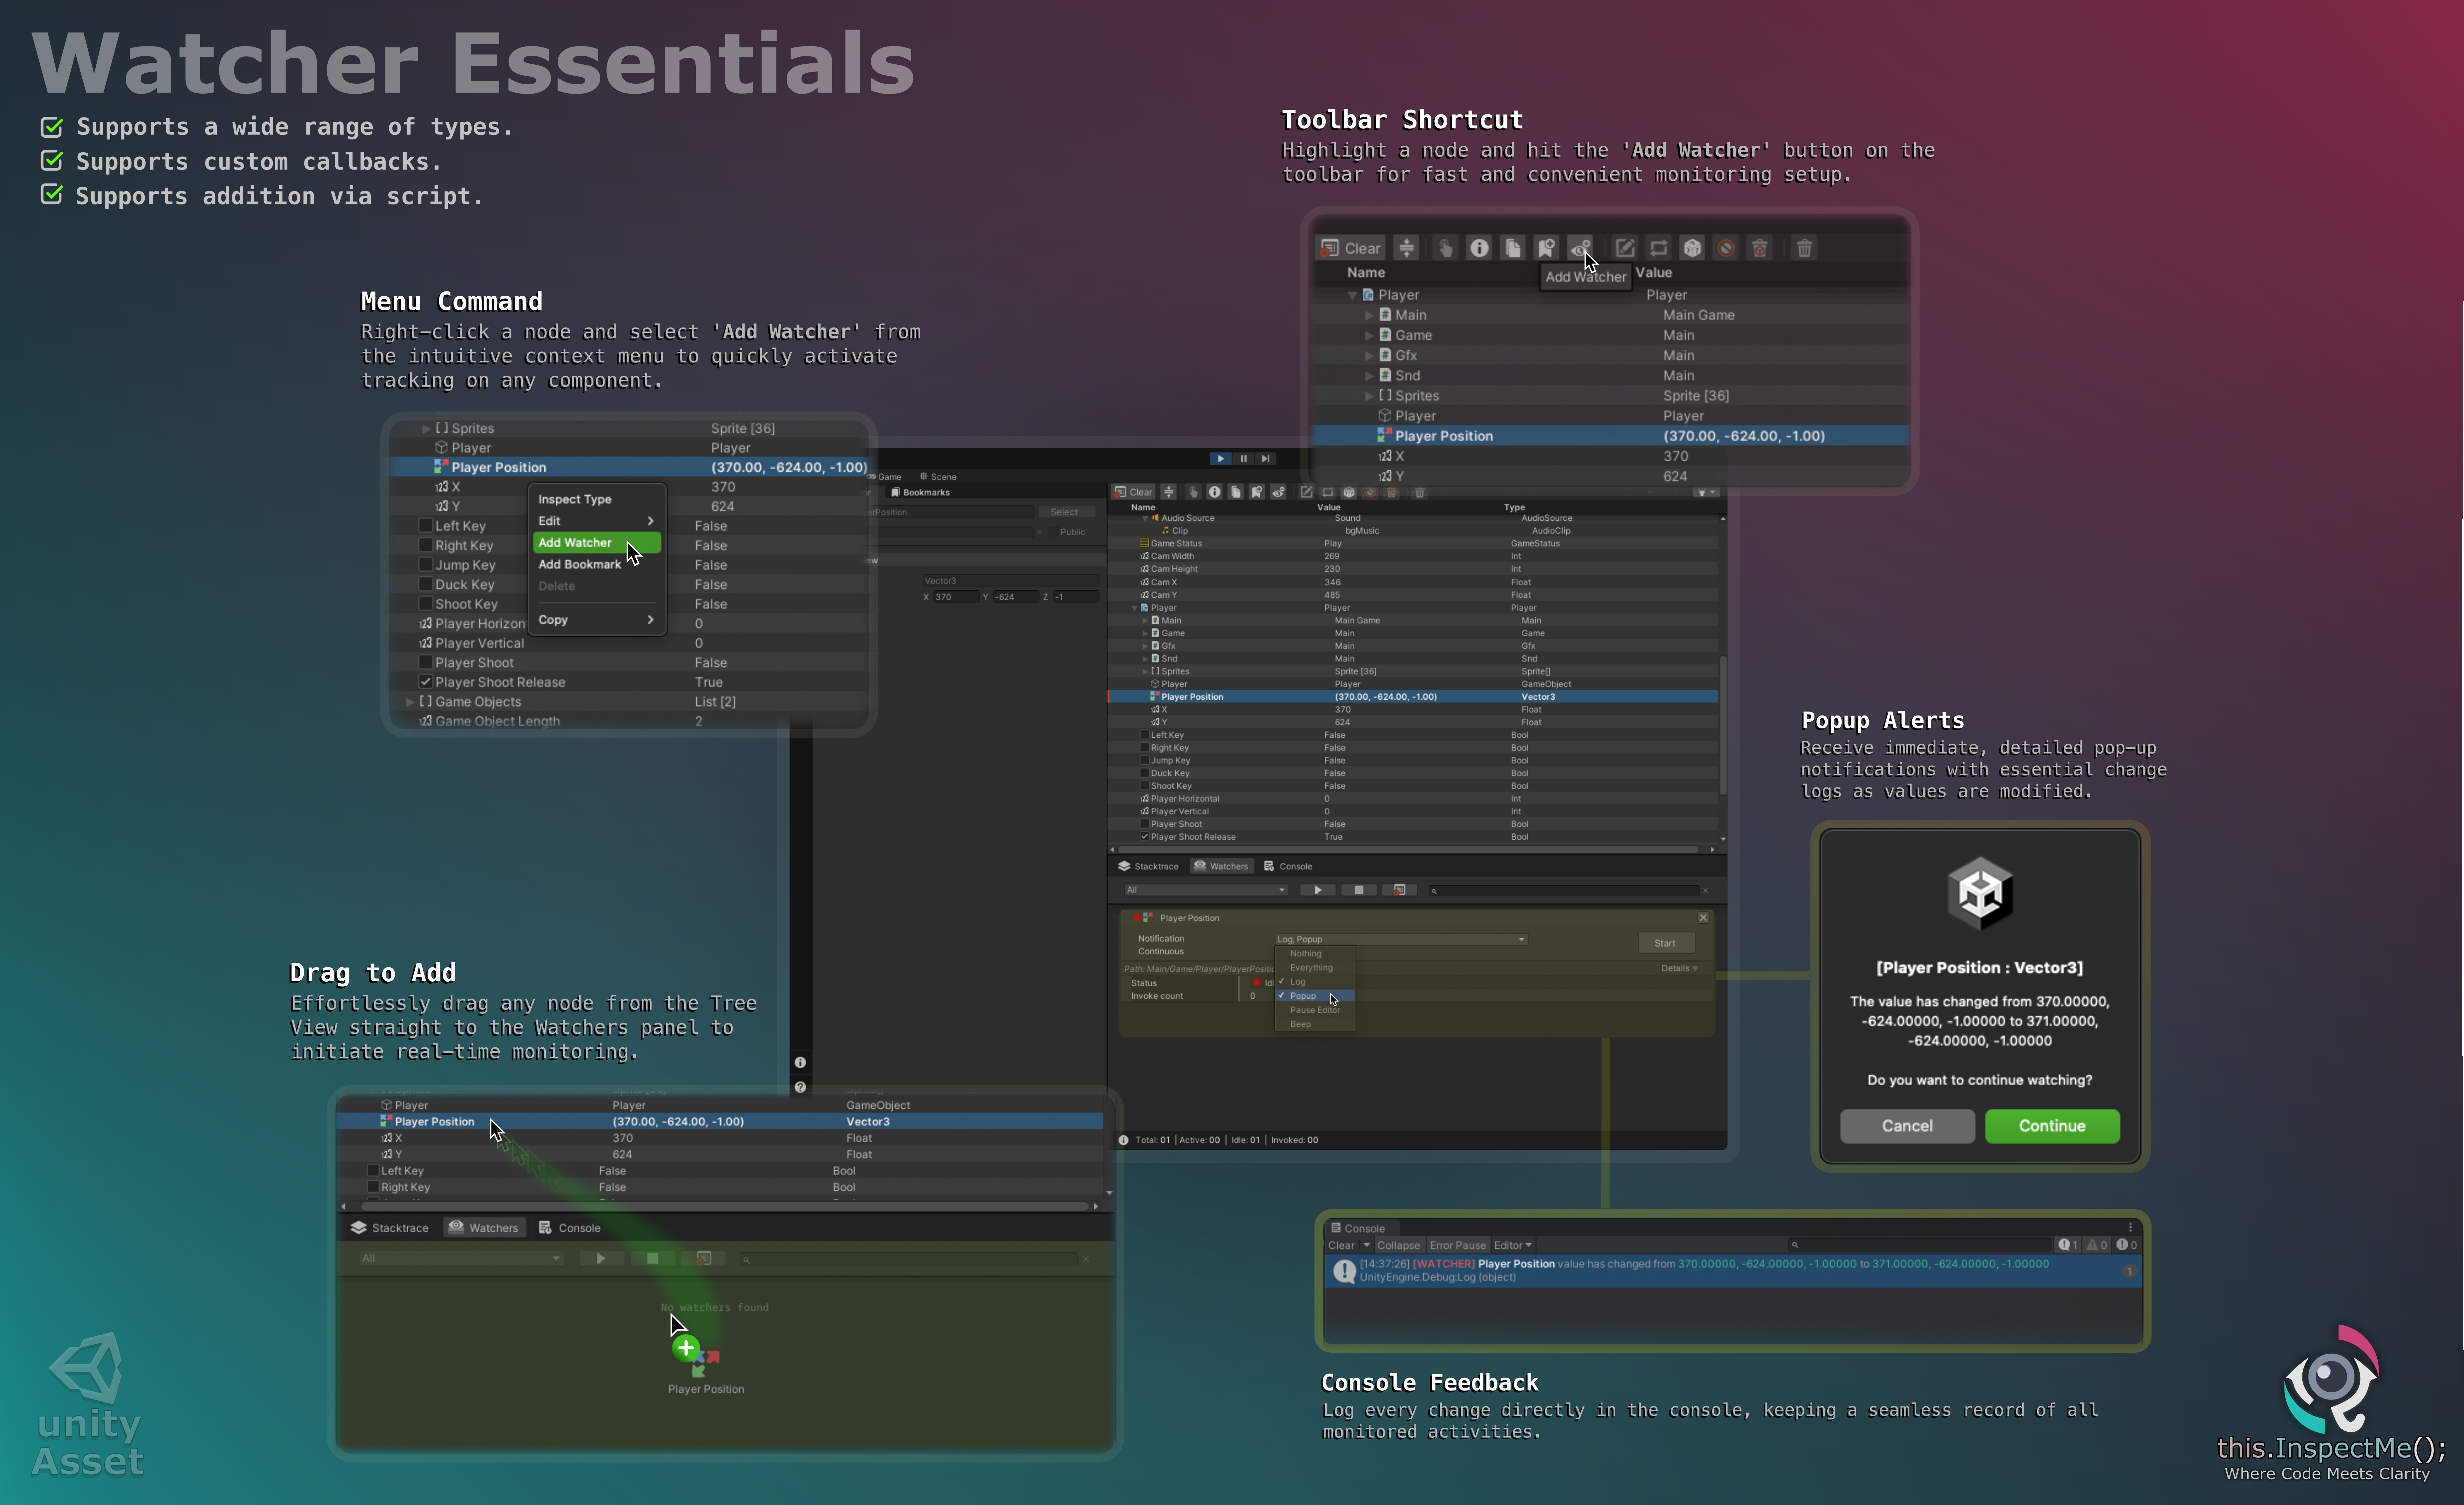2464x1505 pixels.
Task: Uncheck Player Shoot Release in Menu Command panel
Action: click(426, 682)
